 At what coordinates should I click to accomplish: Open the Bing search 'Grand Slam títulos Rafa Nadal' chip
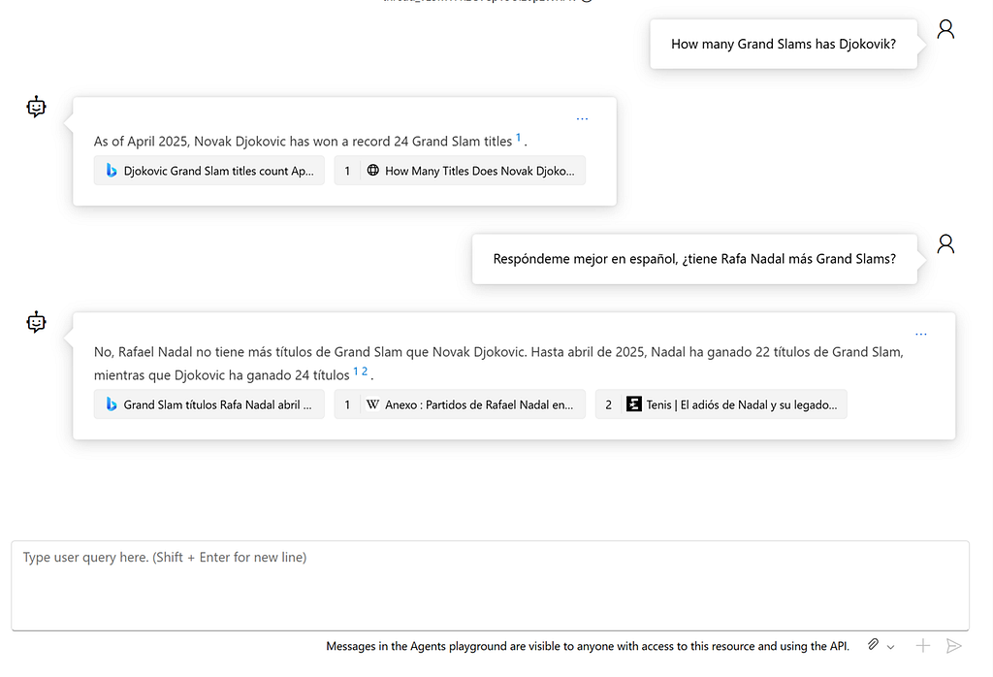tap(209, 404)
